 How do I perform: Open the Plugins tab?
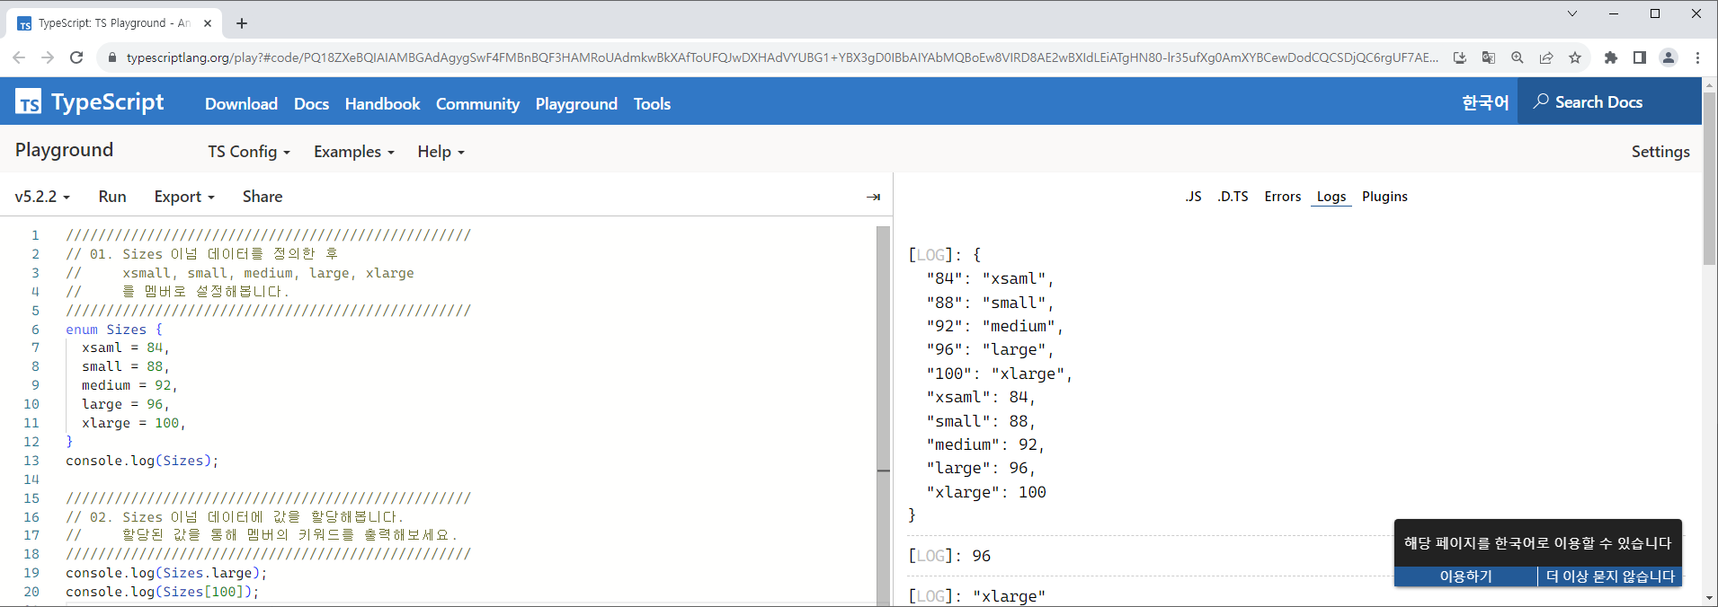click(x=1384, y=197)
